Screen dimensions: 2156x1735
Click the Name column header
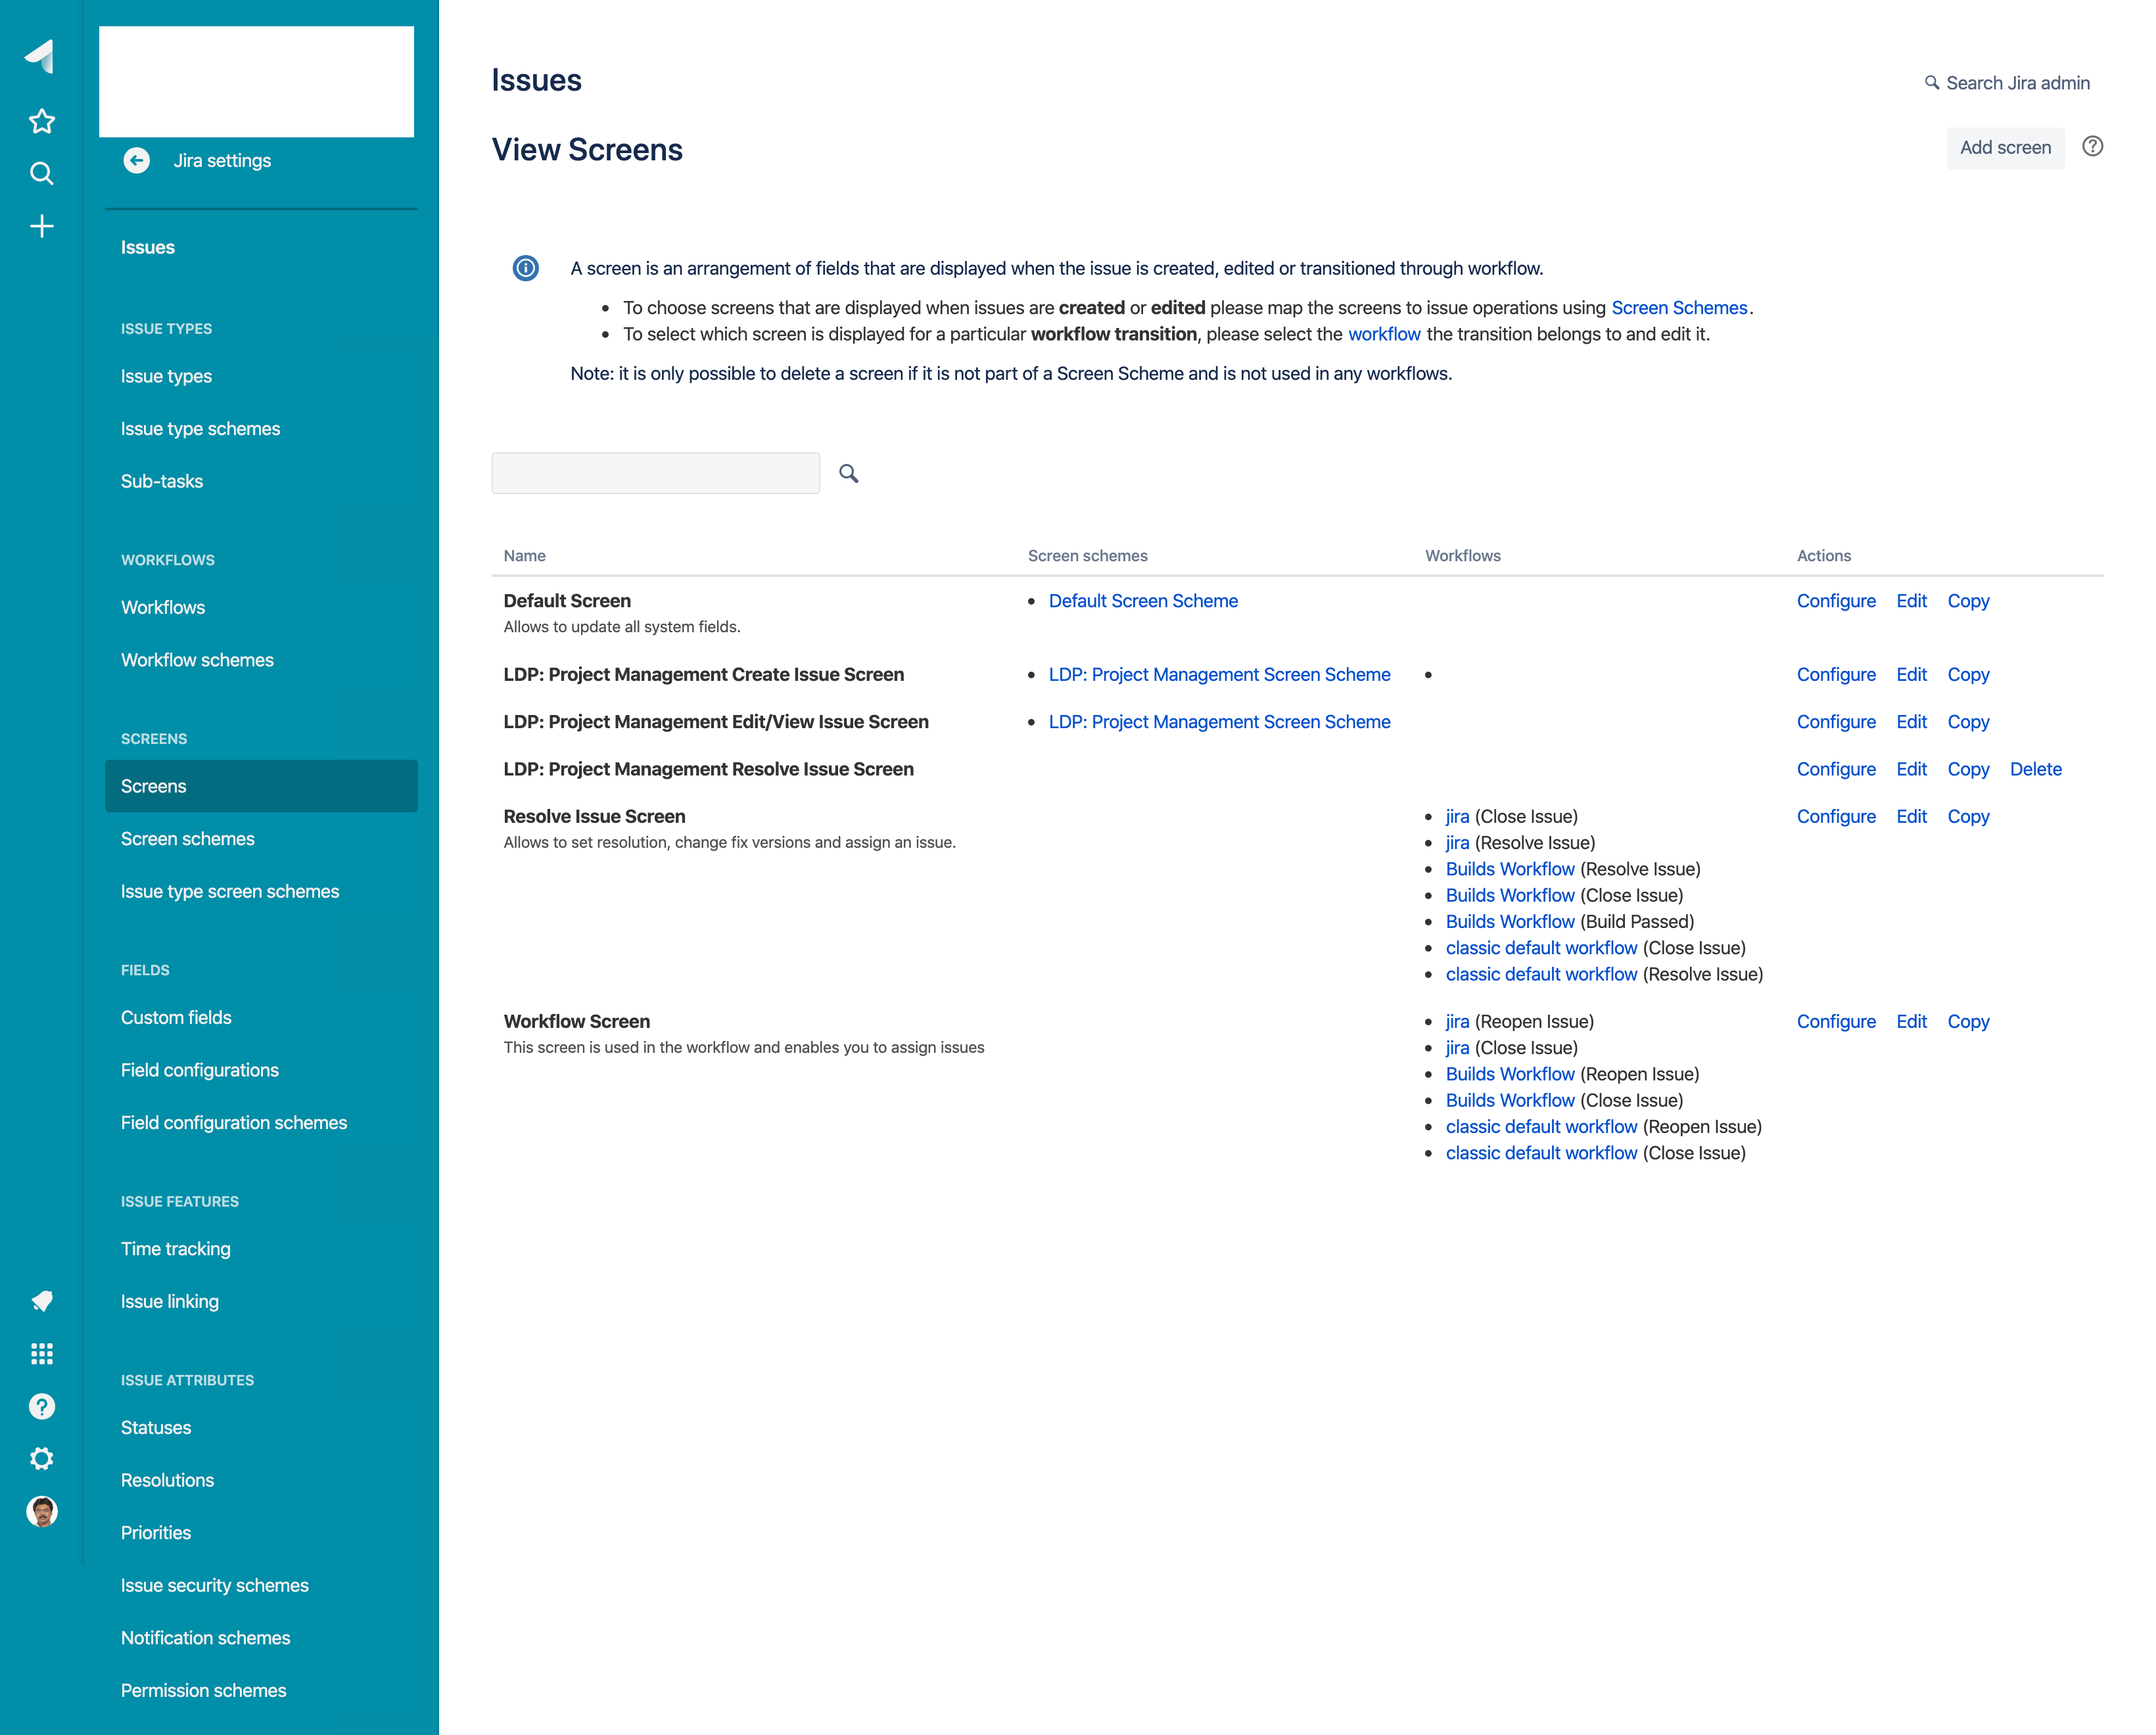point(524,556)
